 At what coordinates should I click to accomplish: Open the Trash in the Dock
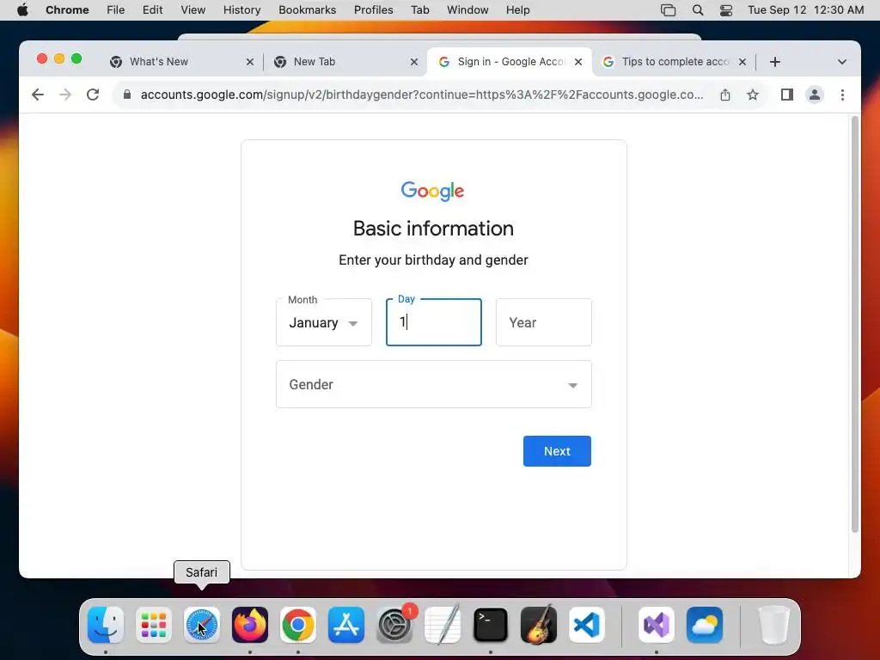[774, 625]
